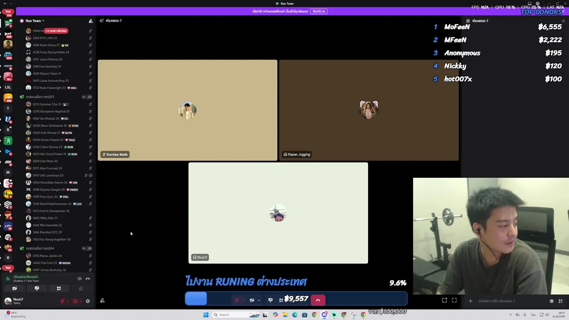569x320 pixels.
Task: Open the attachment plus button in chat
Action: coord(470,301)
